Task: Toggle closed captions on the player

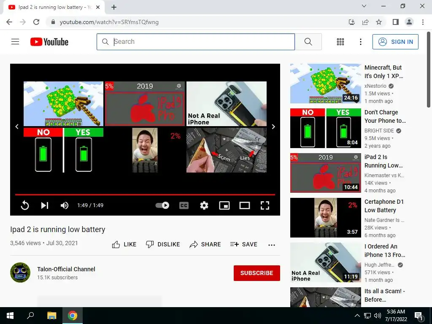Action: coord(184,205)
